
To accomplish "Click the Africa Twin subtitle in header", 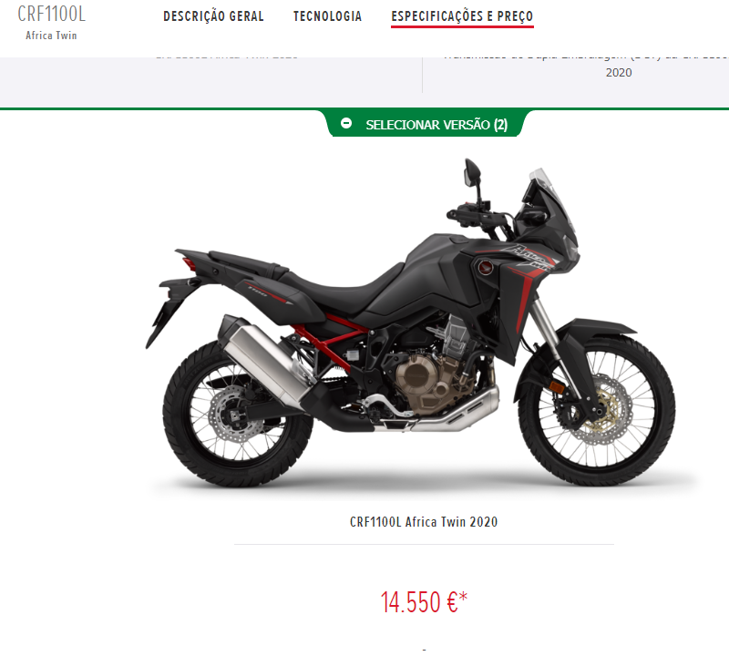I will 51,36.
